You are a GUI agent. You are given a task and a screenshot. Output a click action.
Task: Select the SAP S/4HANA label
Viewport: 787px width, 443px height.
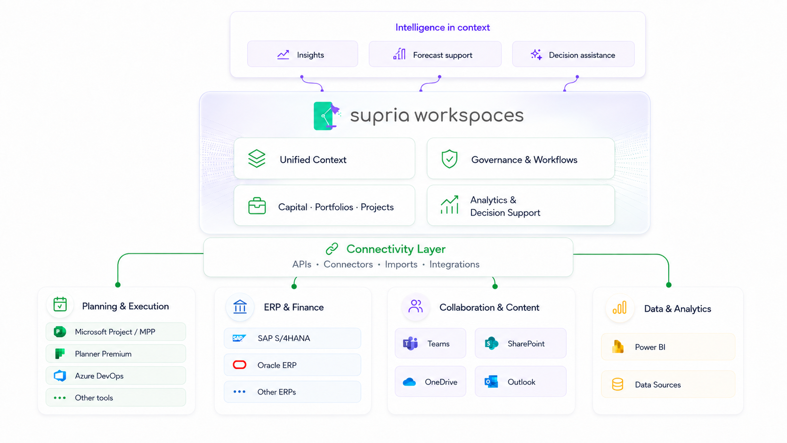tap(284, 338)
